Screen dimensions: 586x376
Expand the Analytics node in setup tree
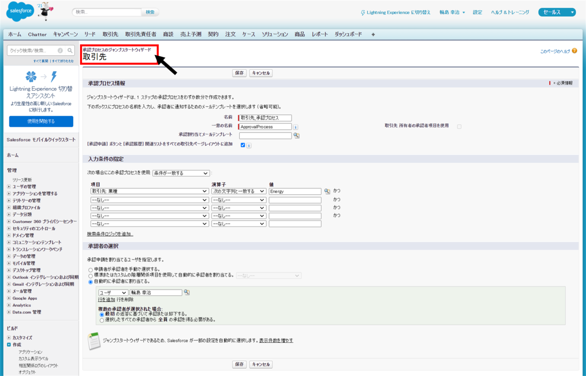[x=9, y=305]
